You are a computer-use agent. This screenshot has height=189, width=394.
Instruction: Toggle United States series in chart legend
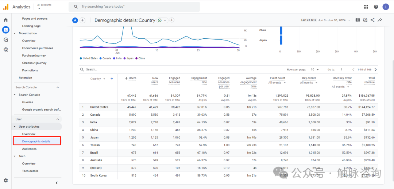(x=89, y=58)
